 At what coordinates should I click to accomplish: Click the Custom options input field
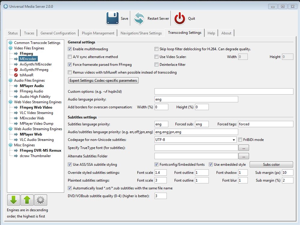224,92
